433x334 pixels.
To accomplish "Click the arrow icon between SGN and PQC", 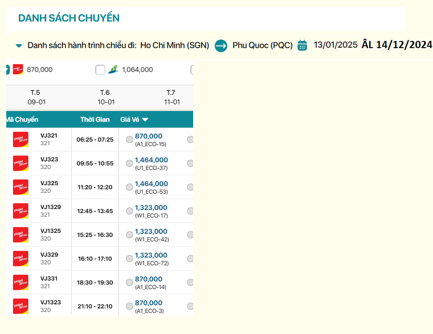I will [221, 45].
